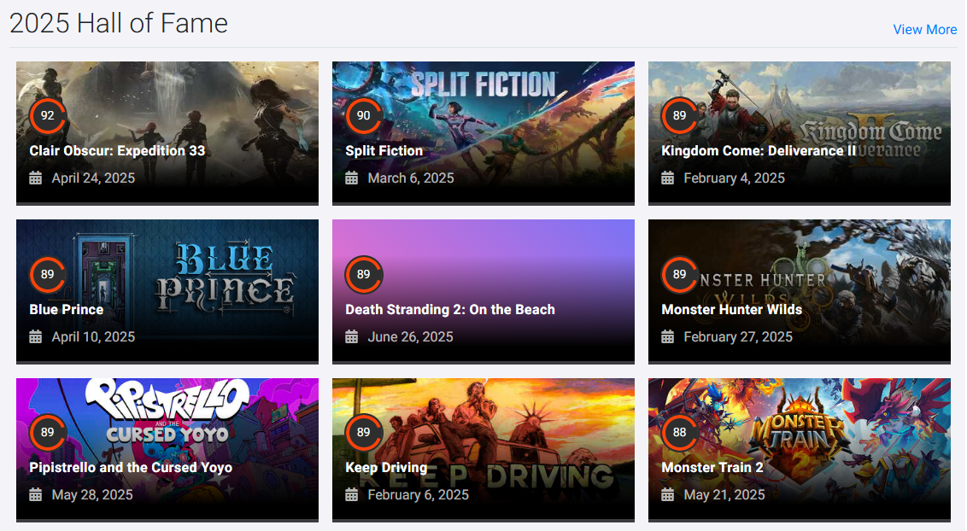Click calendar icon beside June 26, 2025
Image resolution: width=967 pixels, height=531 pixels.
(x=352, y=337)
